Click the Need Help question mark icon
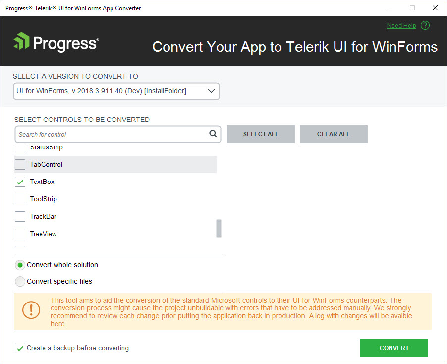Viewport: 447px width, 364px height. pos(425,26)
